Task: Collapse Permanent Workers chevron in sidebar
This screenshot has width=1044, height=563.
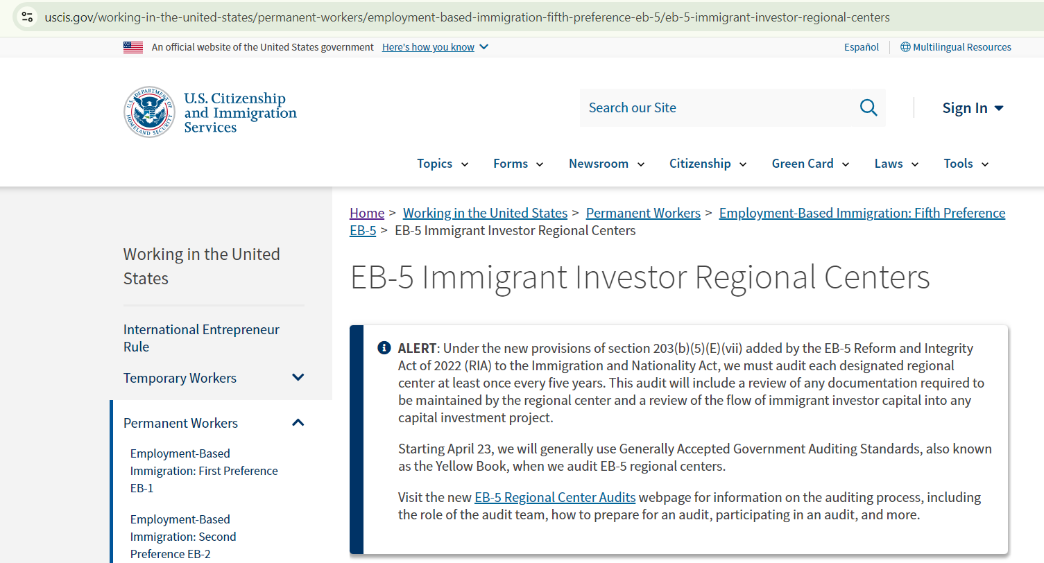Action: click(x=298, y=423)
